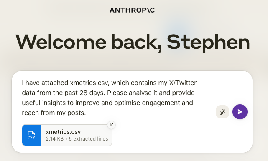Click the word 'engagement' in the prompt
268x161 pixels.
click(161, 103)
